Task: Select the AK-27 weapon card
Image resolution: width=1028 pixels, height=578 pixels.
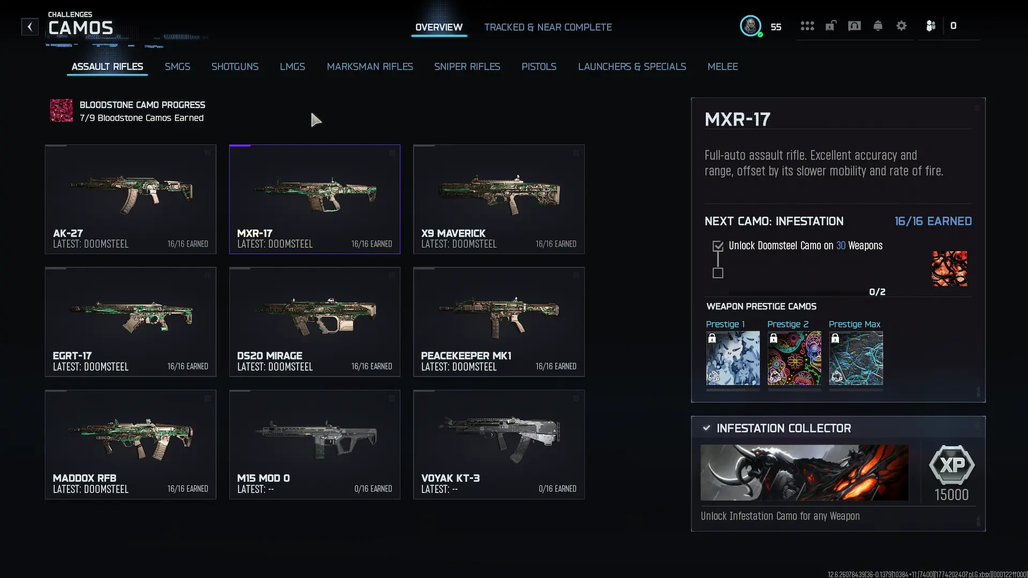Action: 131,199
